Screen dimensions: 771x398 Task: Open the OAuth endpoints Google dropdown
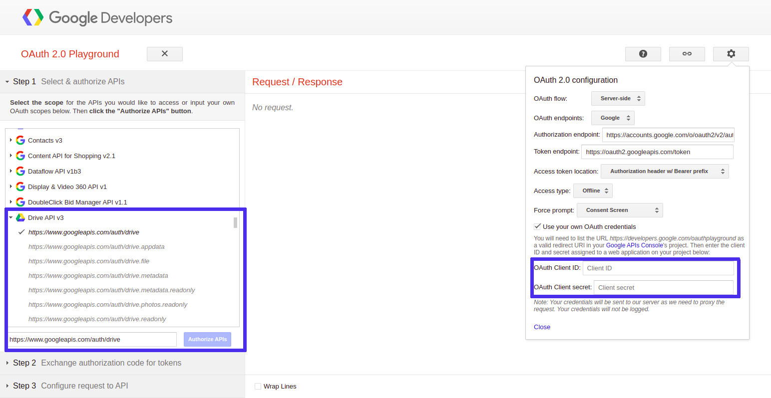point(613,118)
